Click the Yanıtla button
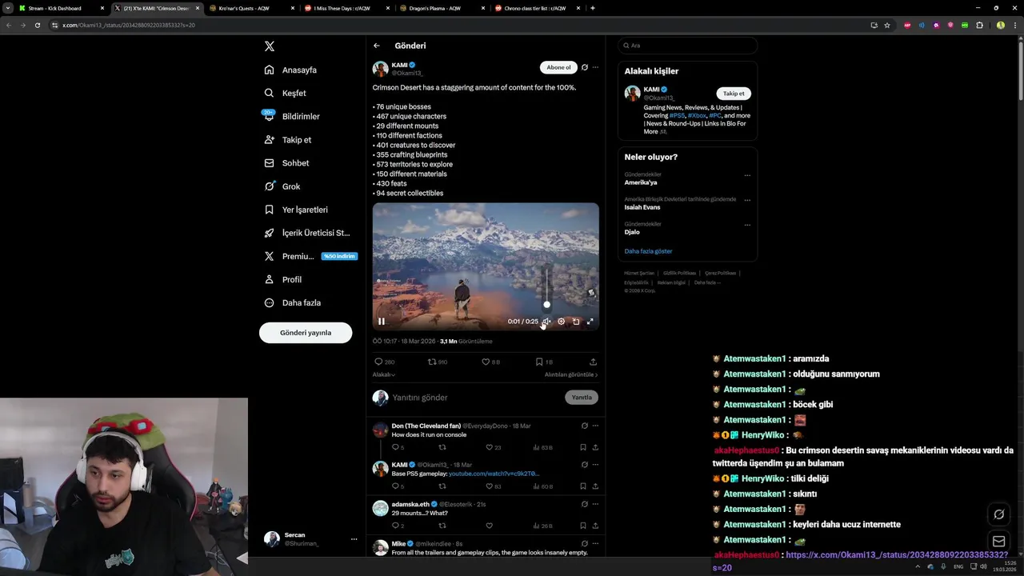 click(582, 398)
